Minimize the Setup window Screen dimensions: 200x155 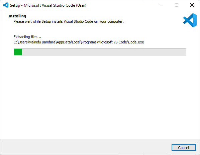point(162,5)
